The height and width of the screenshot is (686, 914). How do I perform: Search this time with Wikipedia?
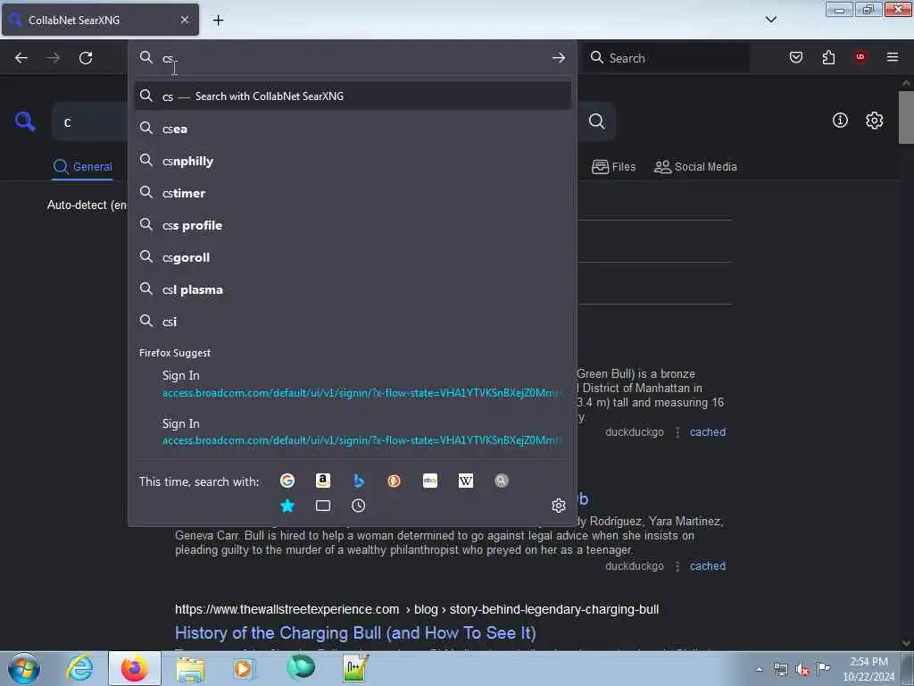(466, 481)
